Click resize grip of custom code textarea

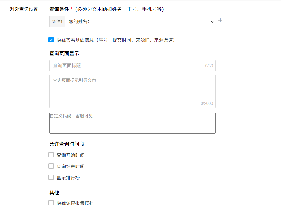tap(214, 132)
